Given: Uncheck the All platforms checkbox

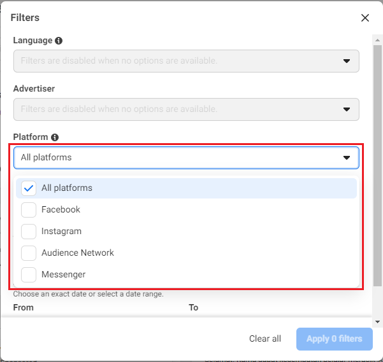Looking at the screenshot, I should pos(29,188).
